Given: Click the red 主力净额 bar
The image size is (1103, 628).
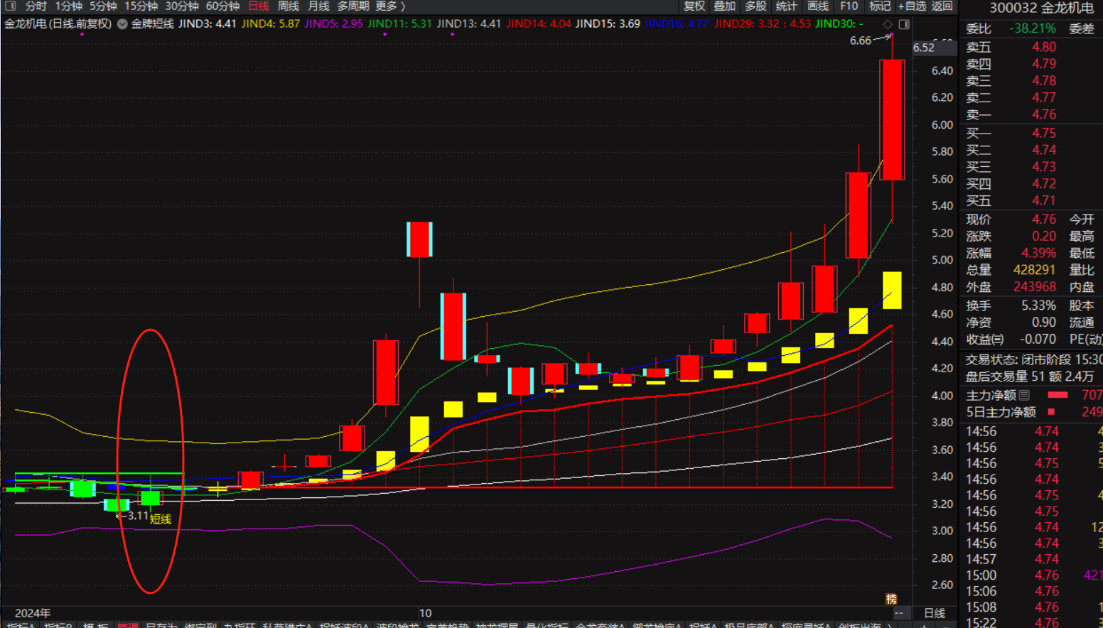Looking at the screenshot, I should [1058, 395].
